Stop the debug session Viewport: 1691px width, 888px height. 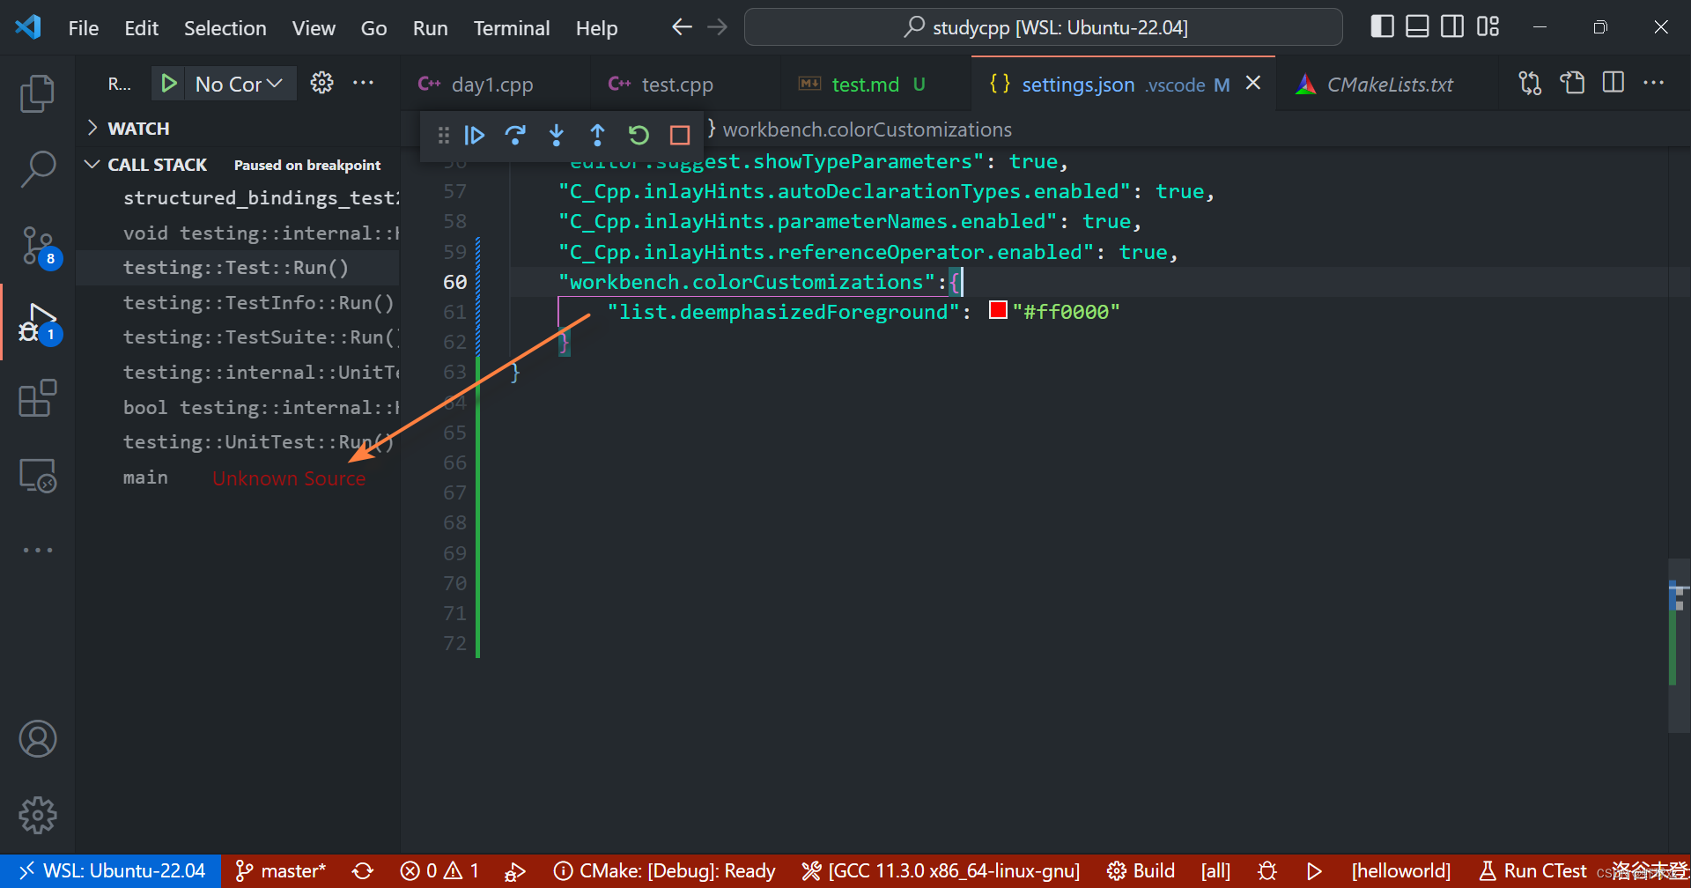pos(679,135)
